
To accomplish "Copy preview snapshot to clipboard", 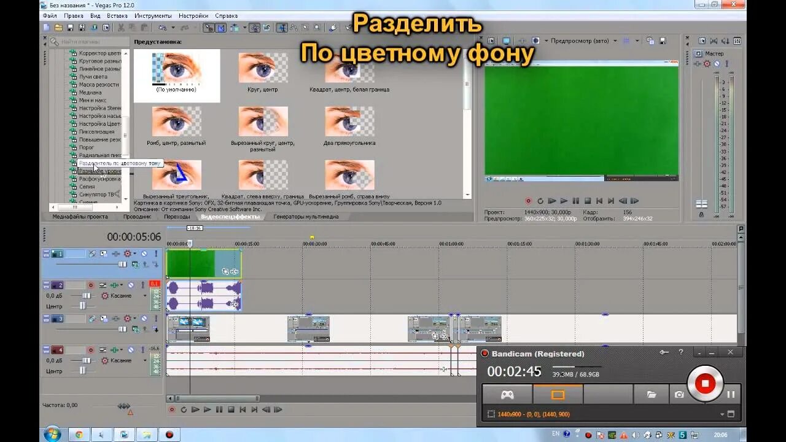I will [650, 41].
